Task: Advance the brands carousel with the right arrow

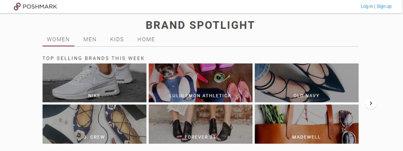Action: pos(371,103)
